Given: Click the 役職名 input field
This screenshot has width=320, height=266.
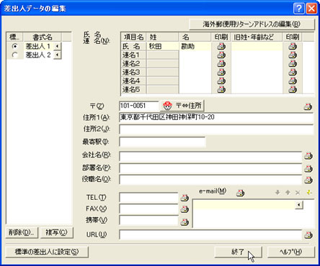Looking at the screenshot, I should pyautogui.click(x=210, y=180).
